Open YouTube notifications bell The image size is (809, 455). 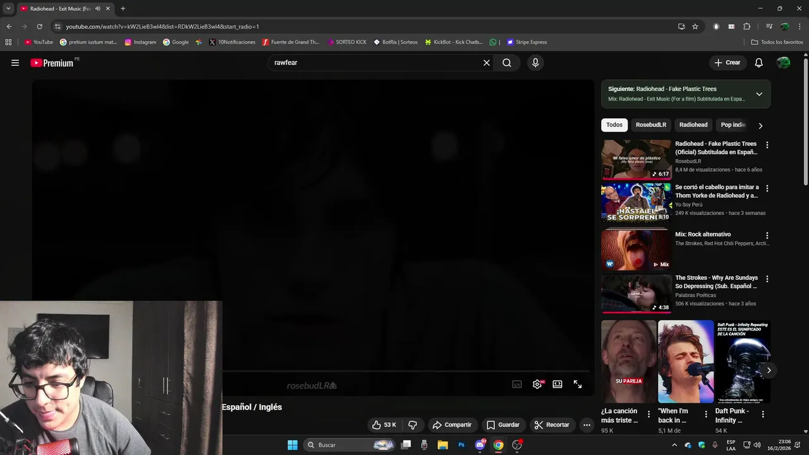pyautogui.click(x=759, y=63)
